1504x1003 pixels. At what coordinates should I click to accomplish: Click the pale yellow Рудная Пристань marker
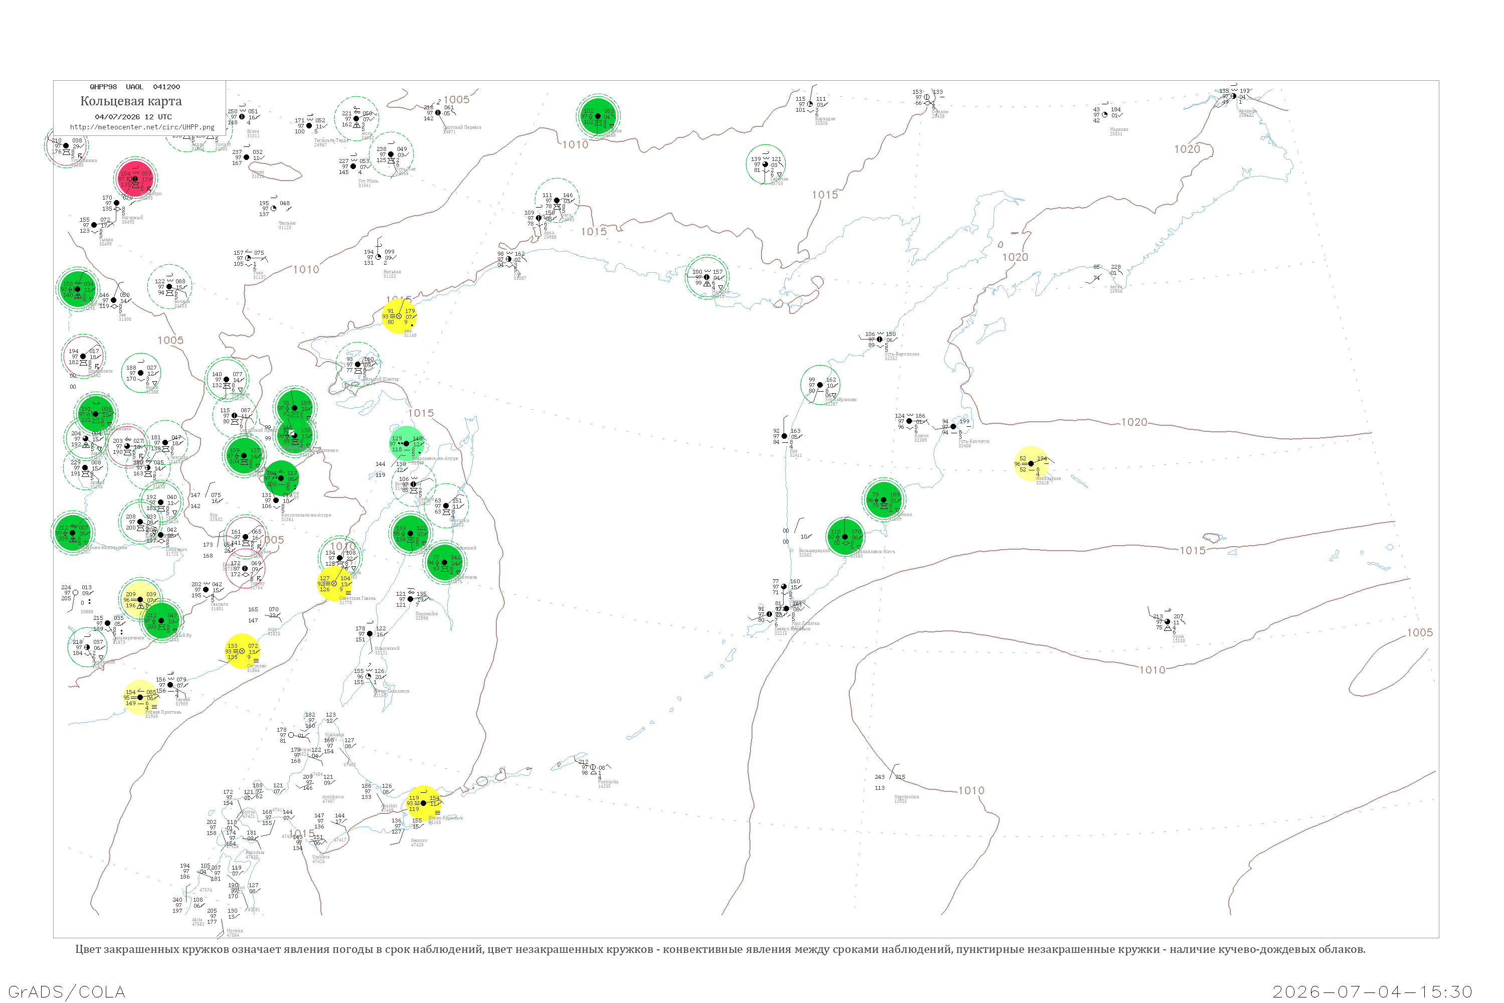pyautogui.click(x=140, y=697)
